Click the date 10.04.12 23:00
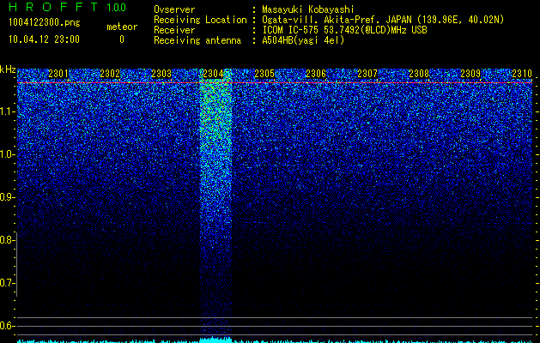Image resolution: width=540 pixels, height=343 pixels. pyautogui.click(x=44, y=39)
